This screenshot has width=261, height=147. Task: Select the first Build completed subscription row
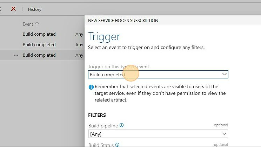click(x=39, y=34)
